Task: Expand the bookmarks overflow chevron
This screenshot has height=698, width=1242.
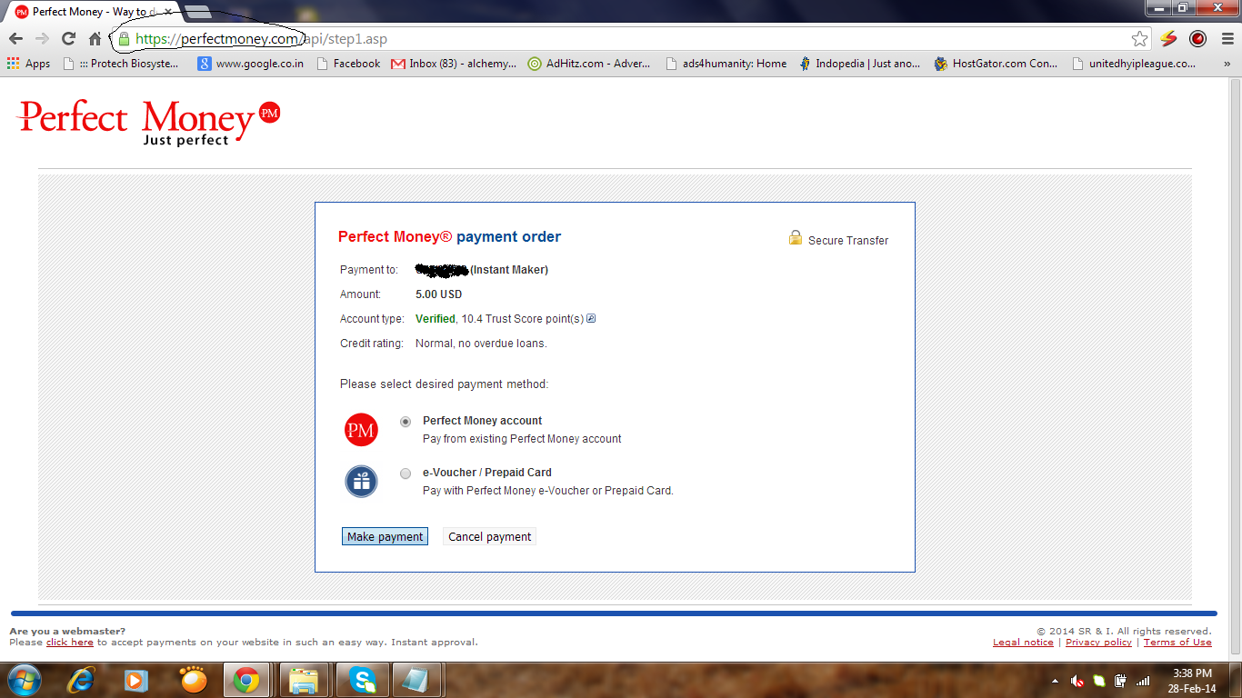Action: [1227, 64]
